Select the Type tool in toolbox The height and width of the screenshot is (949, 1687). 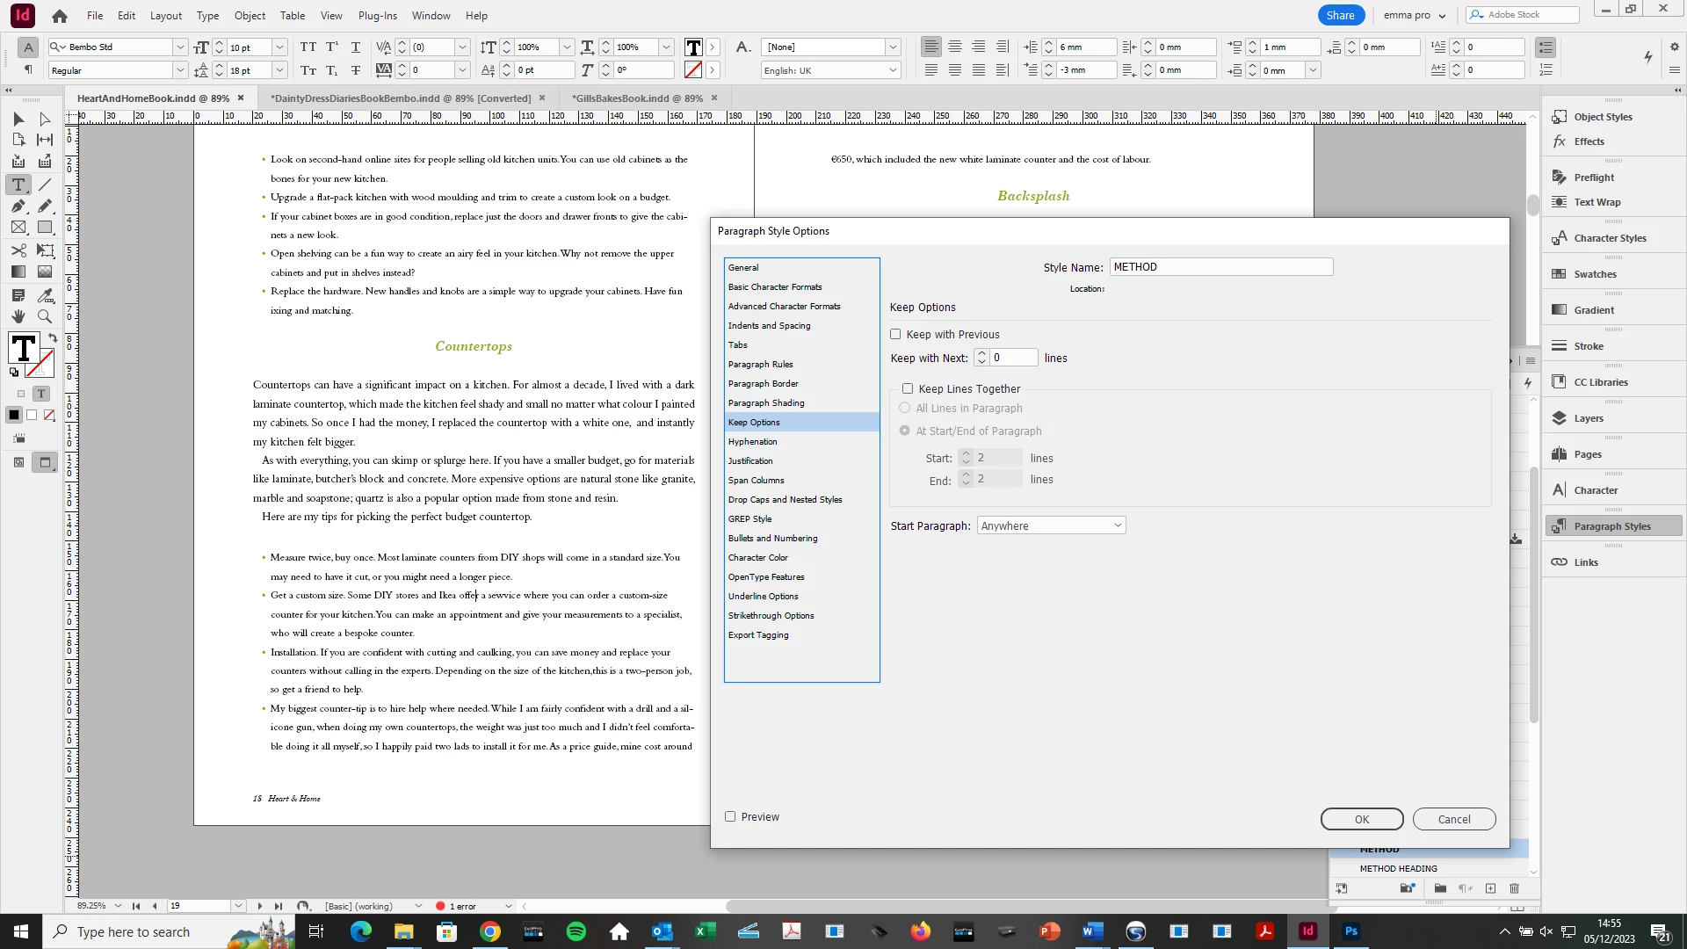pos(18,185)
